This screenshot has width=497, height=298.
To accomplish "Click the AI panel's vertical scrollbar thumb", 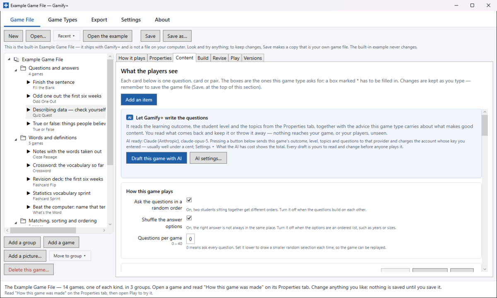I will [485, 126].
